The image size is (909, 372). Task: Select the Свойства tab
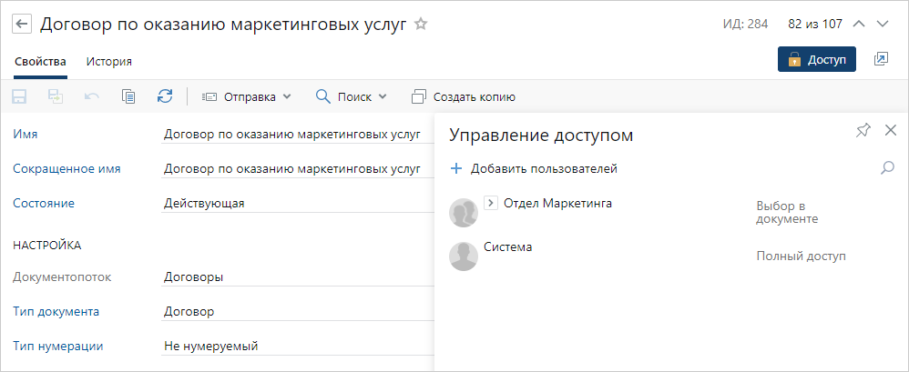tap(40, 62)
